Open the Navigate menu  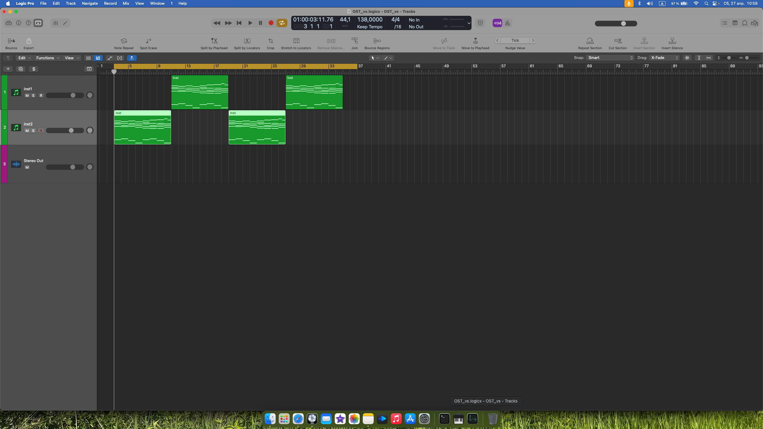tap(90, 4)
